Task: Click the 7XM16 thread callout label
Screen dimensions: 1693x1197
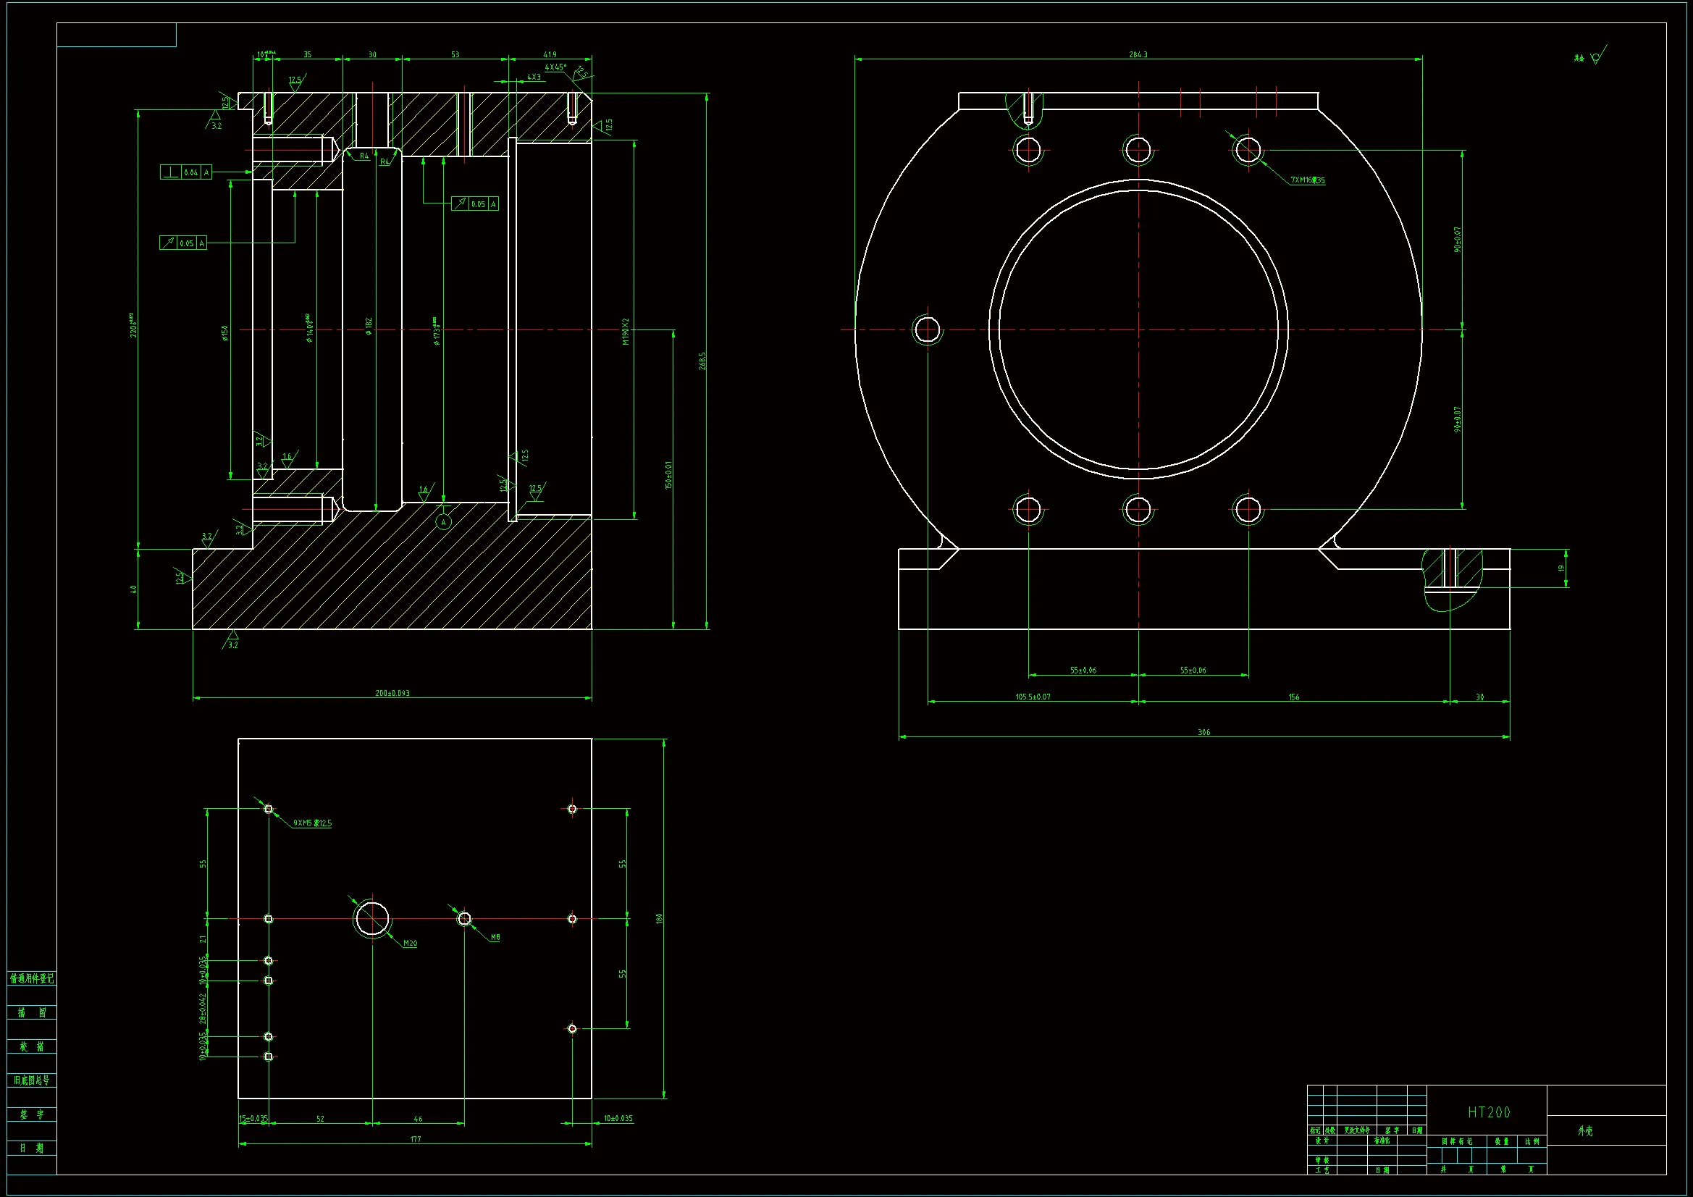Action: coord(1307,180)
